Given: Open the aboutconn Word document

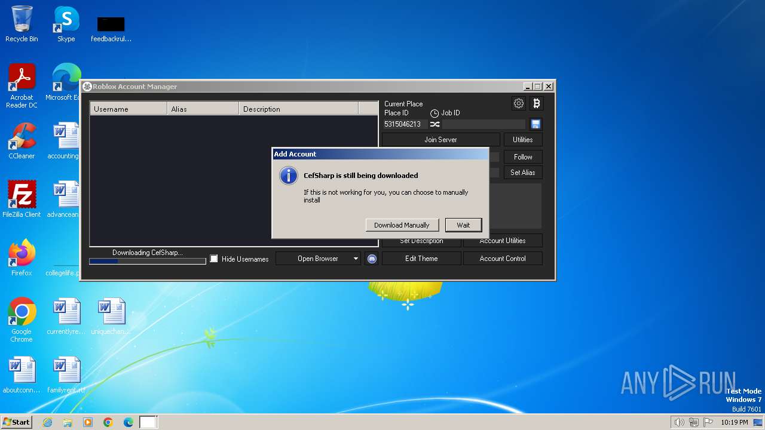Looking at the screenshot, I should [x=22, y=375].
